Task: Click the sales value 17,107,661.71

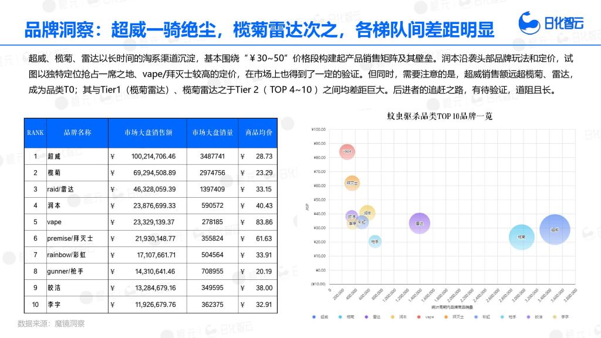Action: pos(156,255)
